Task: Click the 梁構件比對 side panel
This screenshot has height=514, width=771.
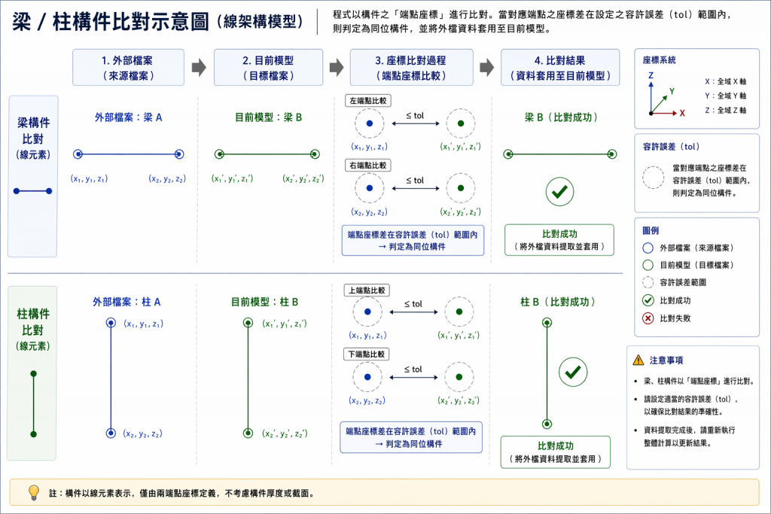Action: 32,176
